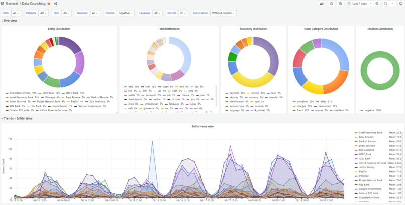The height and width of the screenshot is (205, 405).
Task: Collapse the Trends - Entity Wise row
Action: coord(17,118)
